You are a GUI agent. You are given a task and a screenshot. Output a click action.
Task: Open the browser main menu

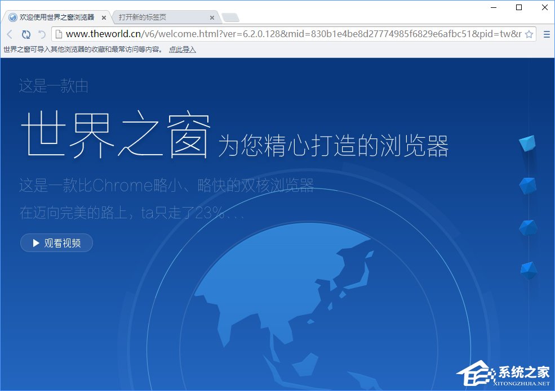[546, 34]
